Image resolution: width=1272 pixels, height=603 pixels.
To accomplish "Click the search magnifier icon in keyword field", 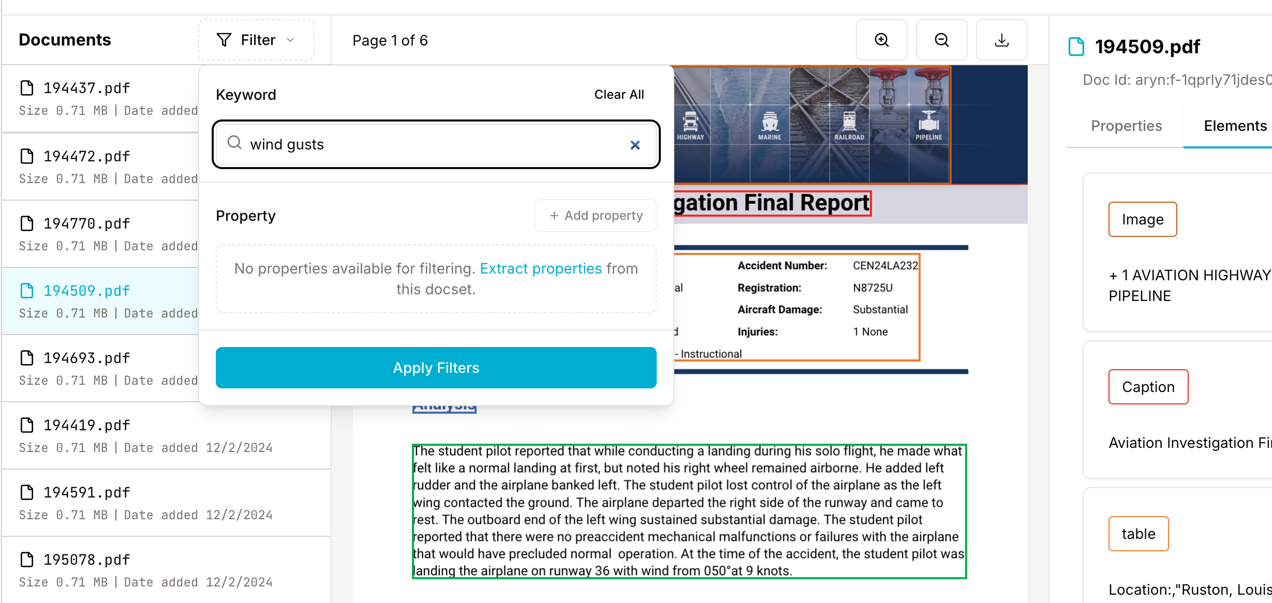I will click(x=234, y=143).
